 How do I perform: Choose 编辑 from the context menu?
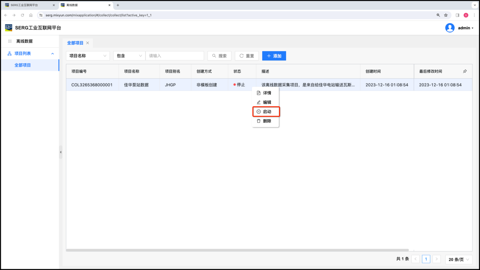pos(267,102)
